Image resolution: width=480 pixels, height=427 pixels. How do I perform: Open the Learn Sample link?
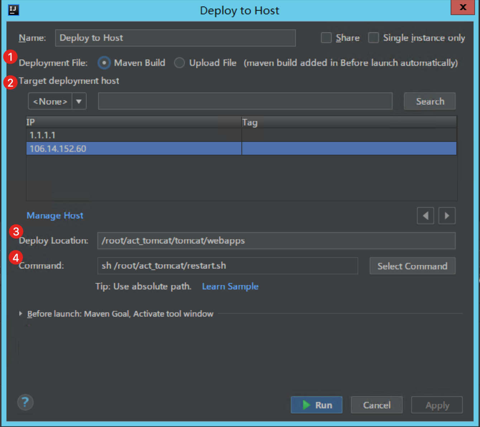[230, 286]
